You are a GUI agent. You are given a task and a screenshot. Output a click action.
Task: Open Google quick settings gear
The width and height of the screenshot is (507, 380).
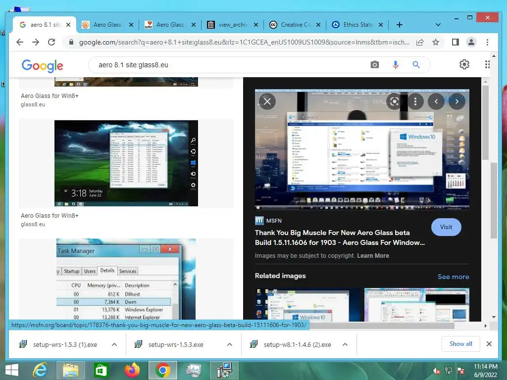coord(464,64)
